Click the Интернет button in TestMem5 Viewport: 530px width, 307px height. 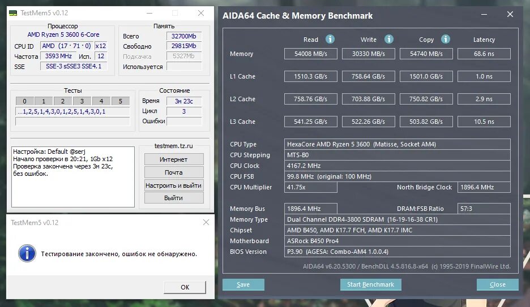click(174, 159)
